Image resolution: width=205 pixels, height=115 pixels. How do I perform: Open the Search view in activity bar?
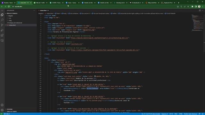[x=2, y=20]
